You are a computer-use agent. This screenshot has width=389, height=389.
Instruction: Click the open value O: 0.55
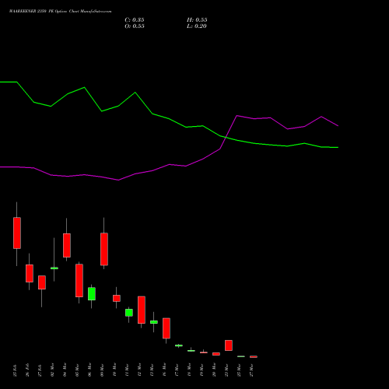click(135, 26)
